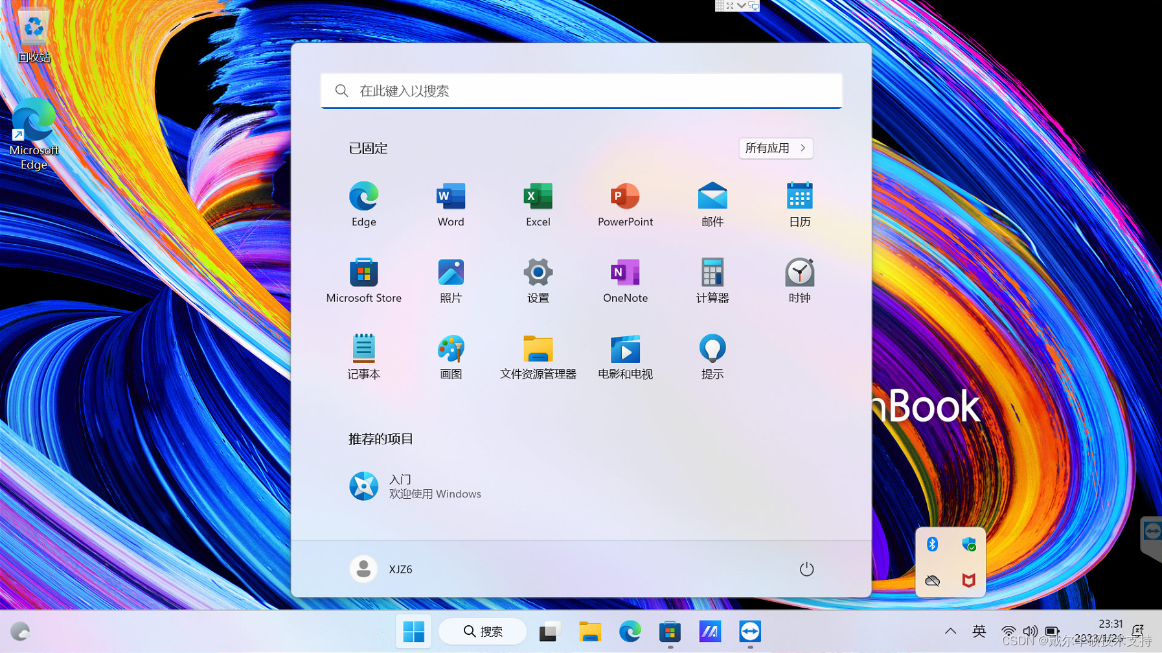The width and height of the screenshot is (1162, 653).
Task: Click the Start menu search field
Action: coord(581,91)
